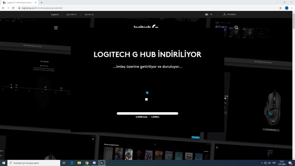This screenshot has width=295, height=166.
Task: Open the Windows notification center
Action: (290, 163)
